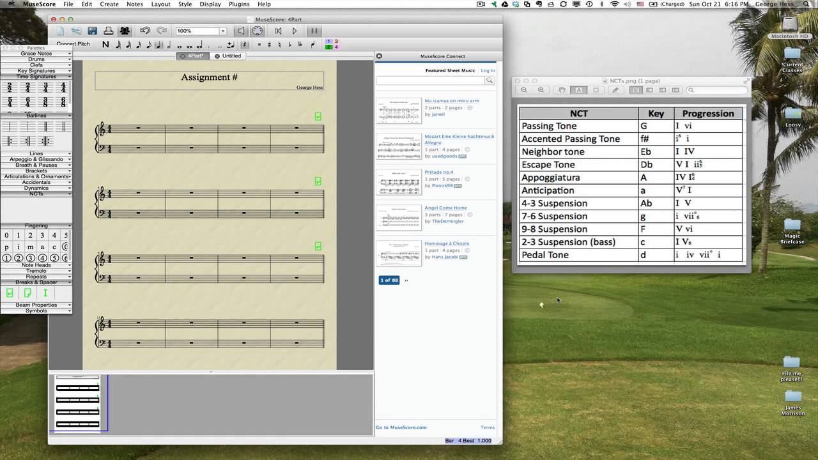Apply the sharp accidental
Screen dimensions: 818x460
[269, 45]
